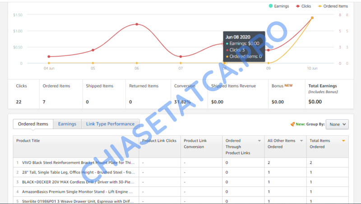Click the Clicks data point on 07 June
The height and width of the screenshot is (204, 361).
[x=180, y=56]
